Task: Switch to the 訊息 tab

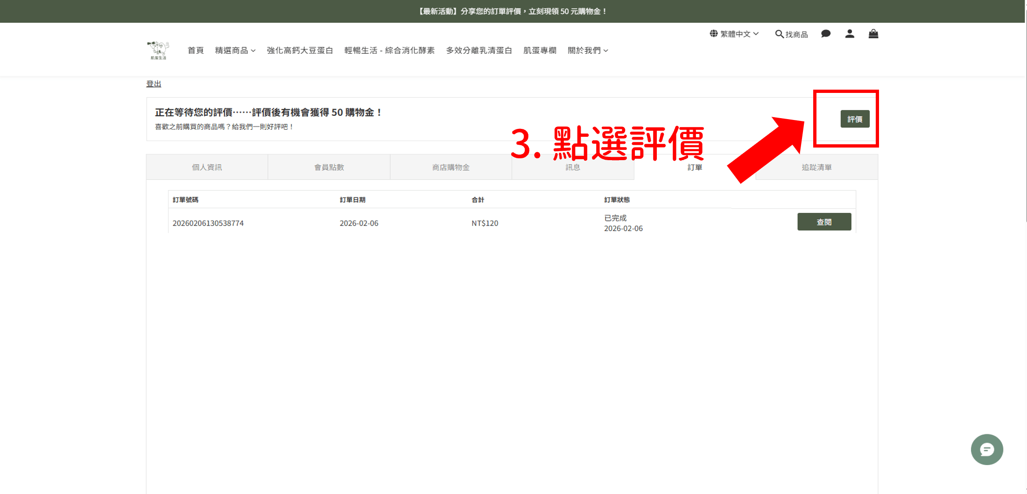Action: point(573,167)
